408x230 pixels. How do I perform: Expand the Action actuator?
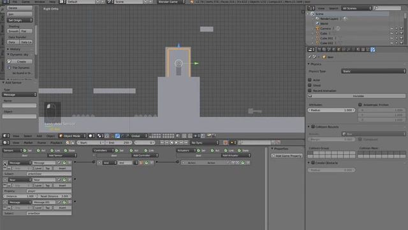[x=183, y=163]
